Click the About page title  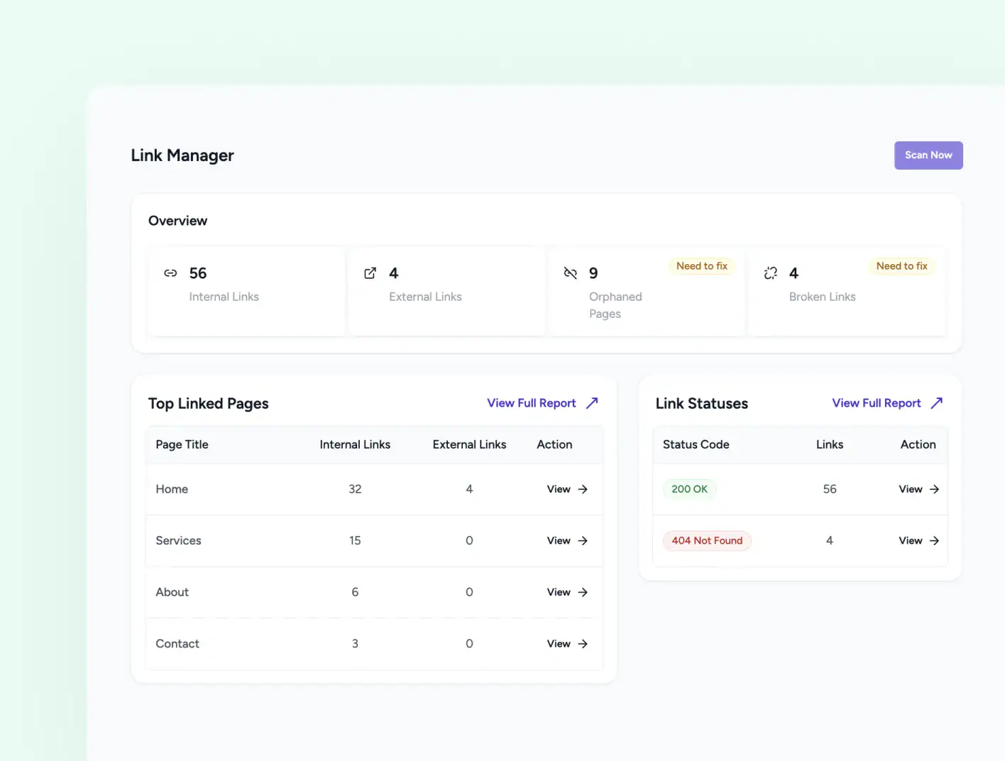[x=172, y=592]
